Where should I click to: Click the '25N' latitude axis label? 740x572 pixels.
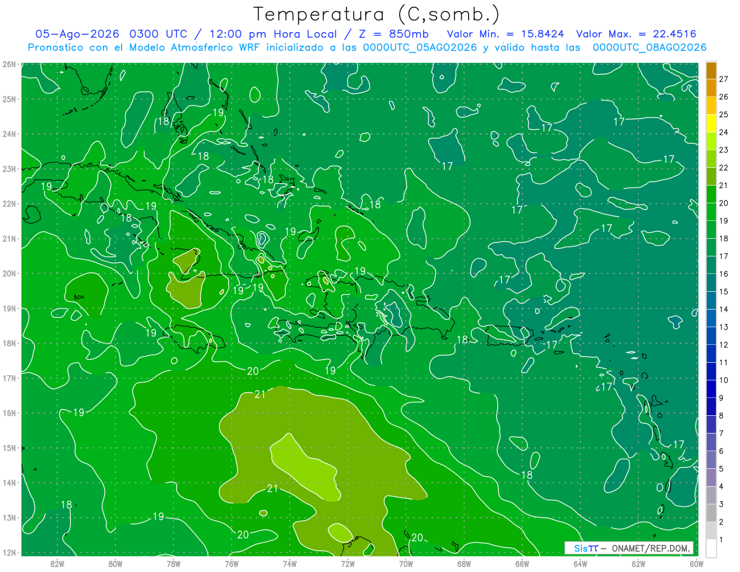pos(9,99)
